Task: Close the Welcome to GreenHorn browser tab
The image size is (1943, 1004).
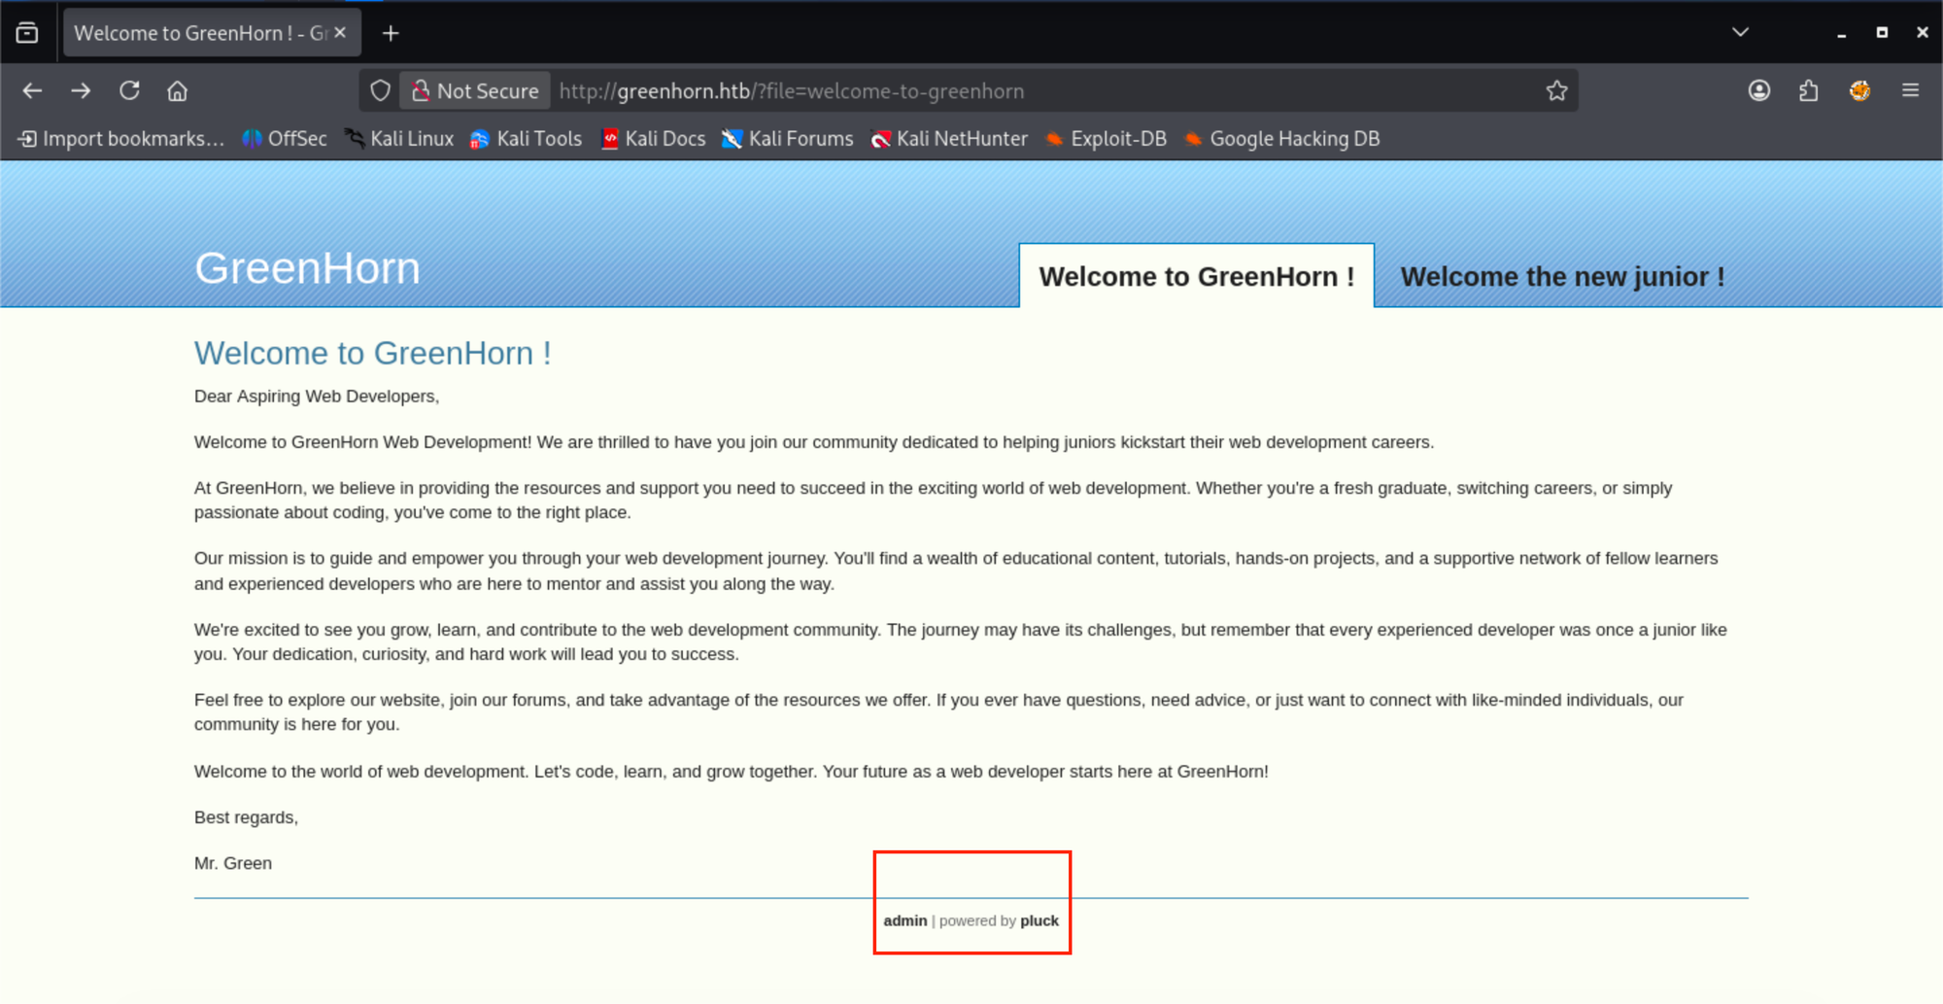Action: click(340, 32)
